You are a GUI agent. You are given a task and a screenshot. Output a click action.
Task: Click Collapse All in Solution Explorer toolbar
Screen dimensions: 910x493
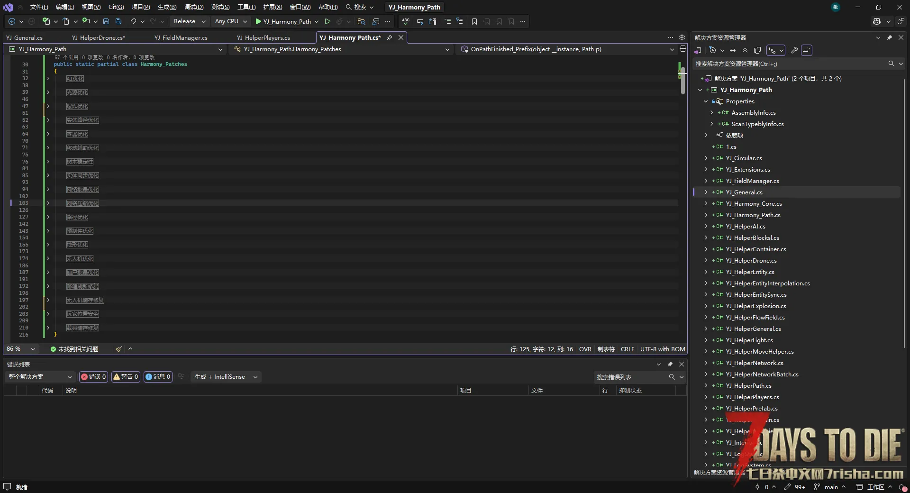745,50
